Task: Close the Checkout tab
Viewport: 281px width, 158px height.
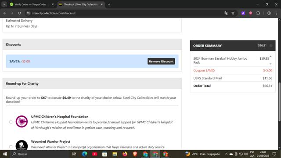Action: [101, 4]
